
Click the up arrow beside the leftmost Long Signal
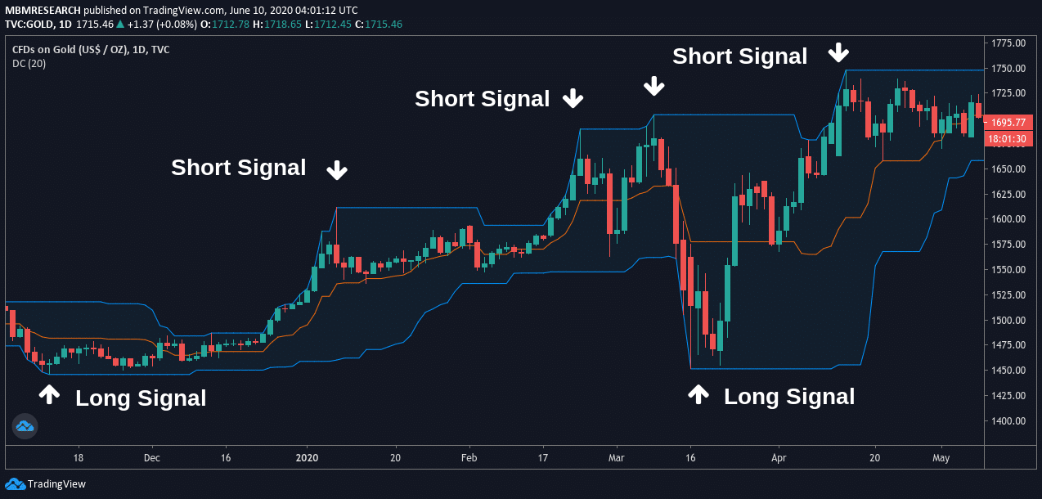(49, 394)
